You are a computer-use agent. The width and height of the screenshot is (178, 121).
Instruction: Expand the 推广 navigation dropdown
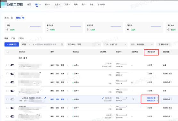click(x=38, y=4)
